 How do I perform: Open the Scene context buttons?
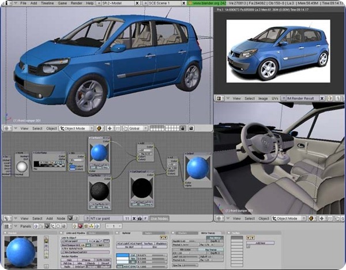coord(63,226)
